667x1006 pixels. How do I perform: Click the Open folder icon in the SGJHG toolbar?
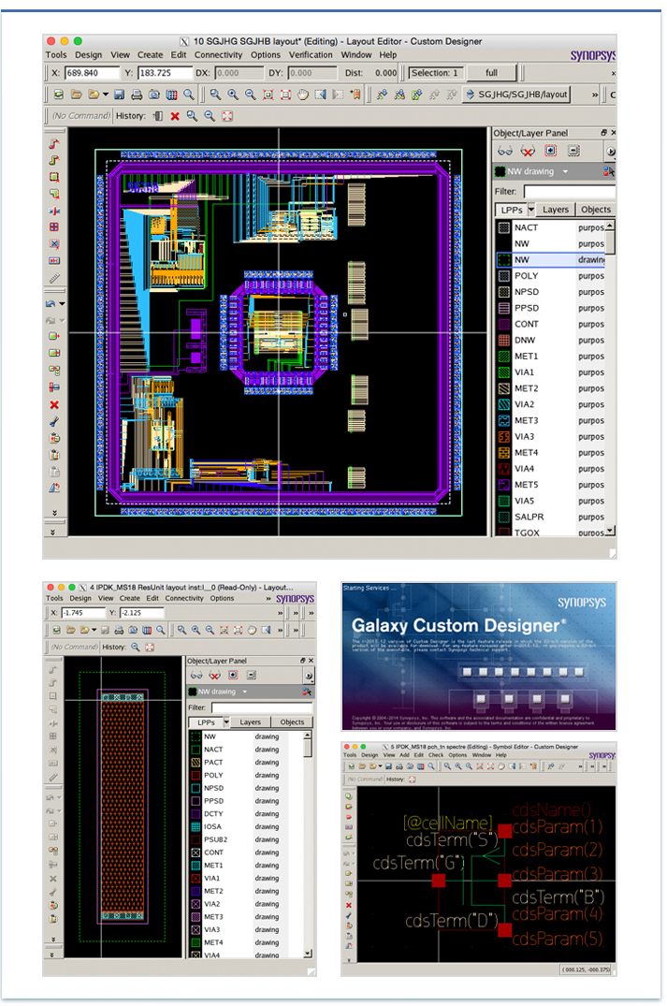tap(76, 95)
